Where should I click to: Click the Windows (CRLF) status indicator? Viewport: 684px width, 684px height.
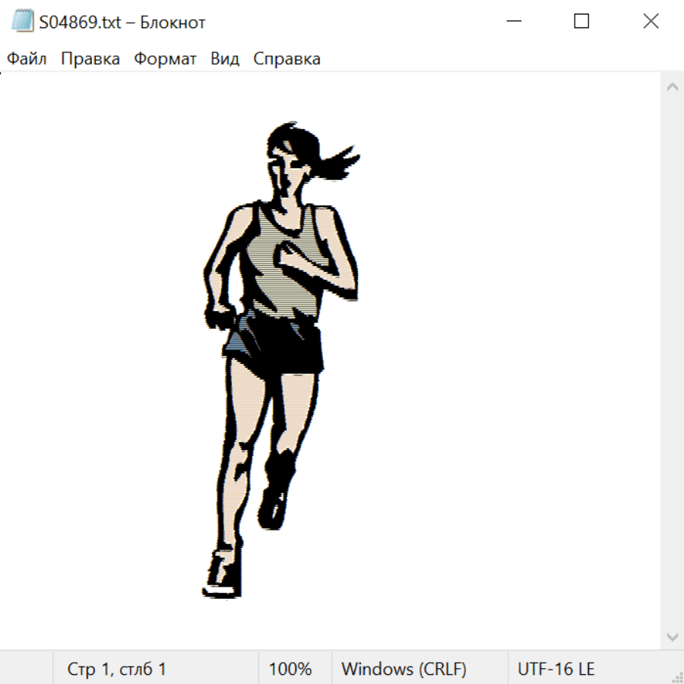[404, 669]
